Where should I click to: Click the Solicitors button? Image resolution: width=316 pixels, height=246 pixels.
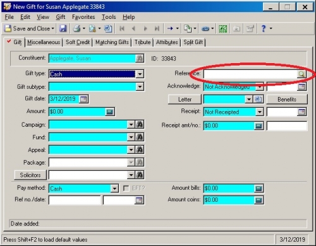(30, 175)
